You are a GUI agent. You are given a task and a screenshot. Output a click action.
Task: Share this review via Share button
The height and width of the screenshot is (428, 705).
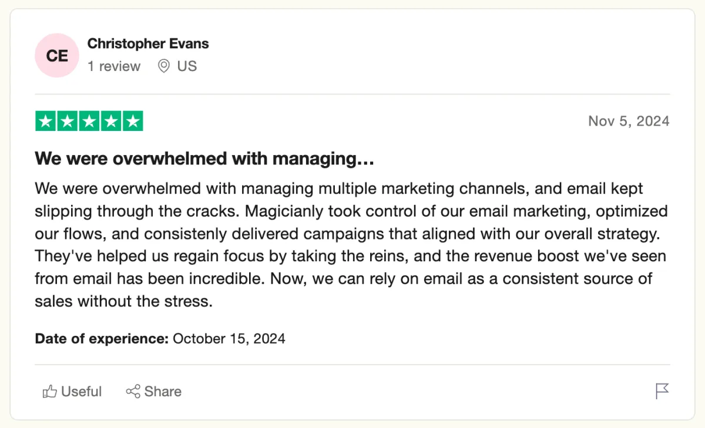[x=154, y=392]
